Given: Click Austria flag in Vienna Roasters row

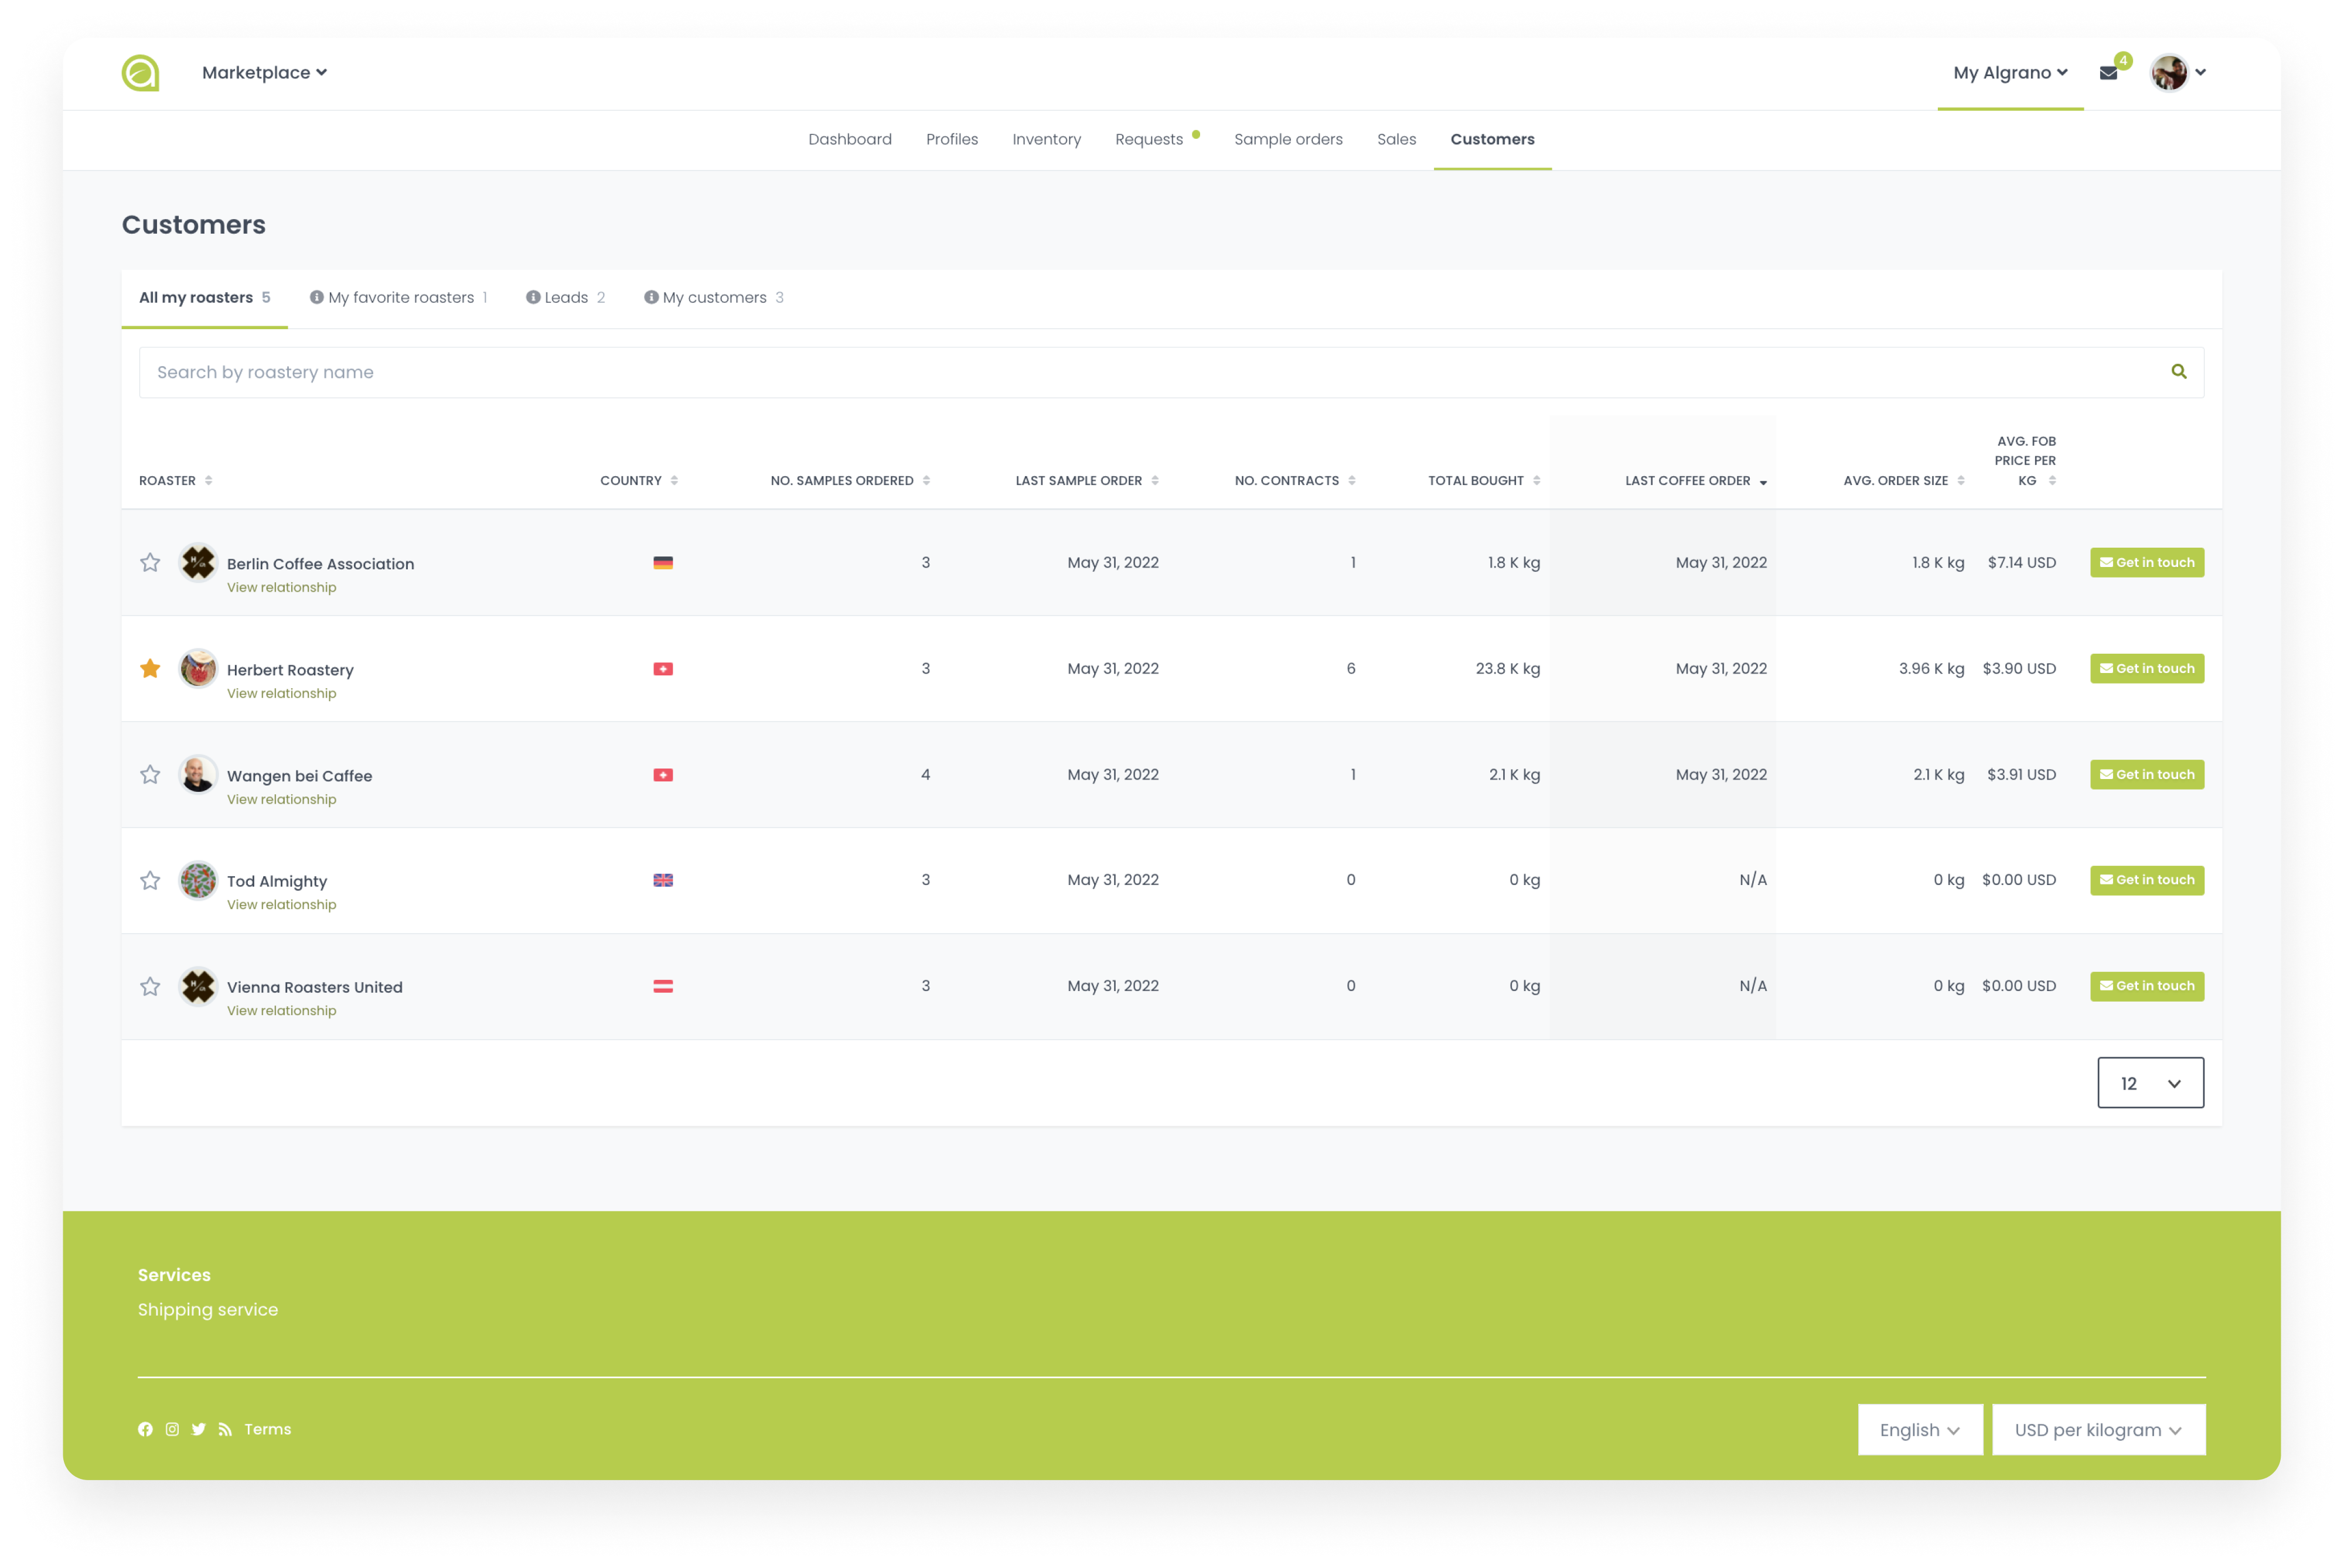Looking at the screenshot, I should [663, 986].
